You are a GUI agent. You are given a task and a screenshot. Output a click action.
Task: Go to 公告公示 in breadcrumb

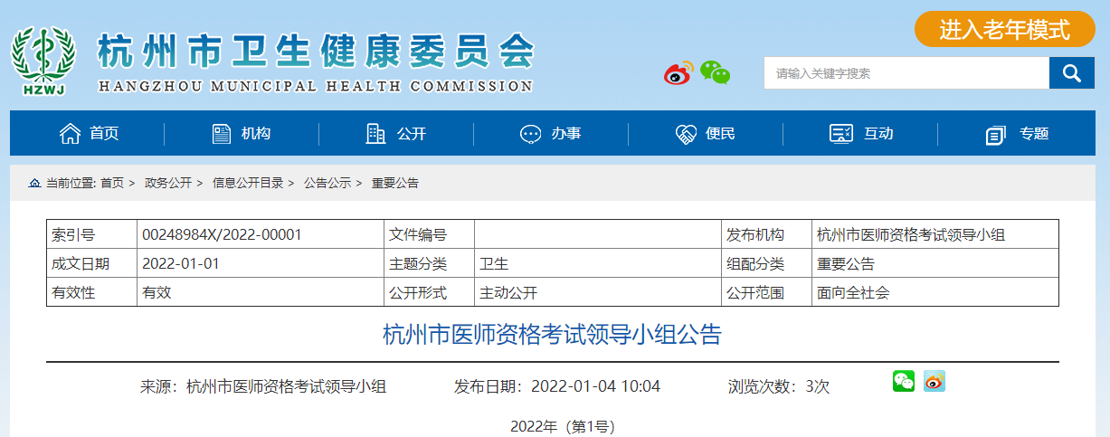[327, 183]
